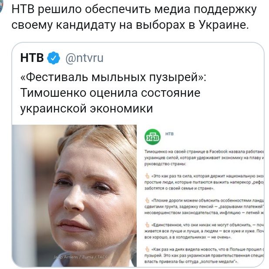This screenshot has height=269, width=269.
Task: Click the quoted tweet headline about мыльных пузырей
Action: coord(113,93)
